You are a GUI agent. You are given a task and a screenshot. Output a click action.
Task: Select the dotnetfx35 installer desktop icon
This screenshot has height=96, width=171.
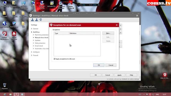coord(52,4)
